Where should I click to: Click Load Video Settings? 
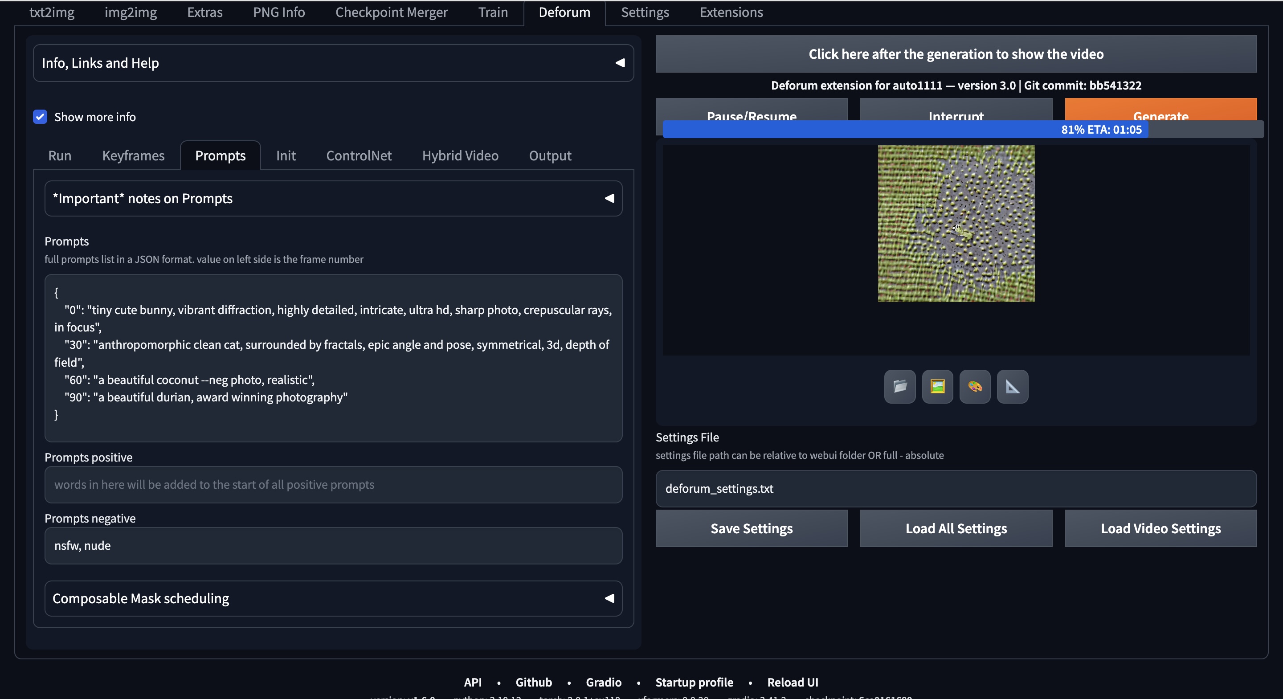1160,528
